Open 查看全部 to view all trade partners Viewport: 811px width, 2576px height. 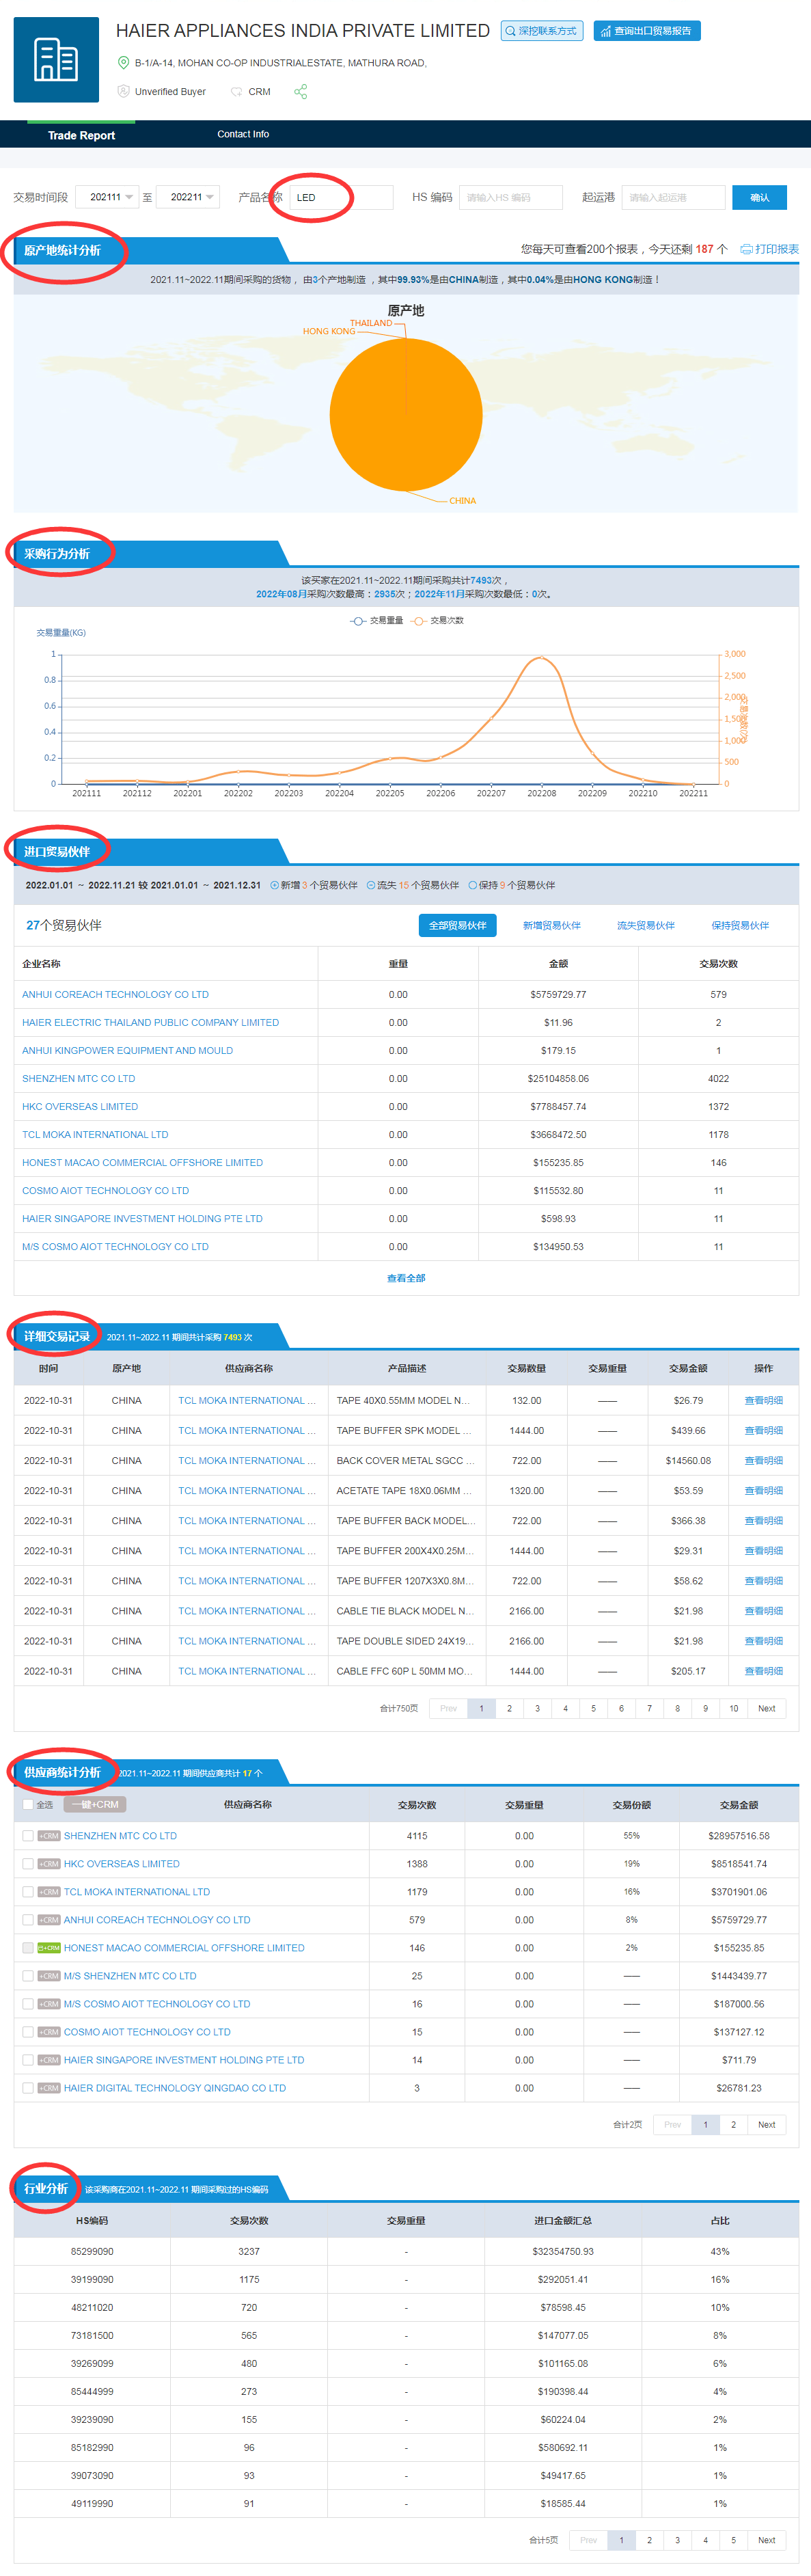click(406, 1278)
